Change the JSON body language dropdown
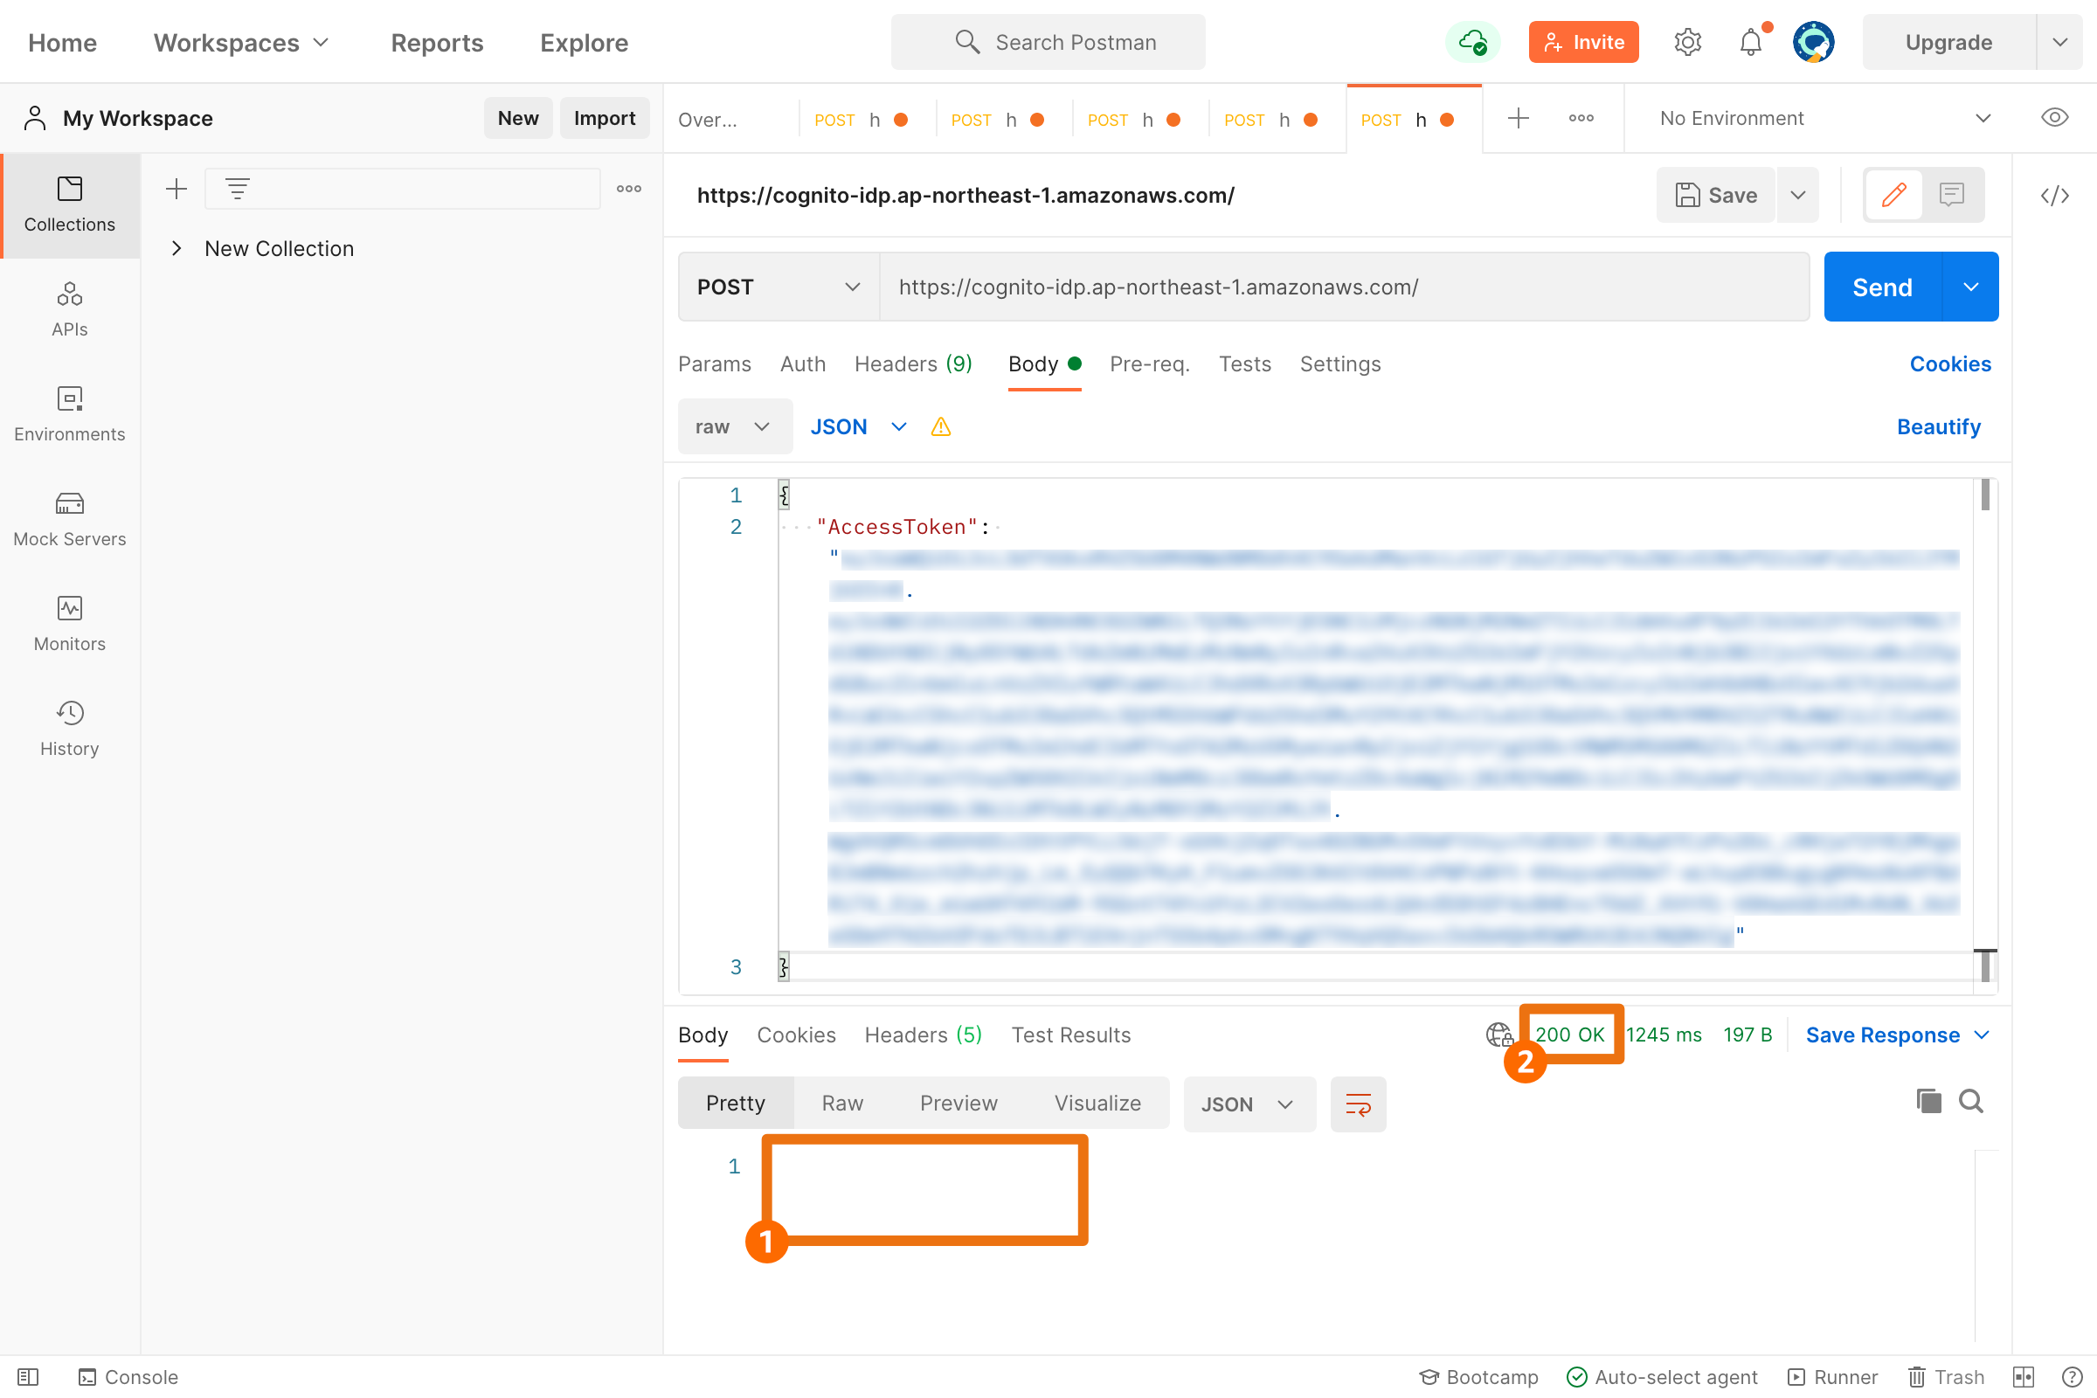2097x1398 pixels. pos(858,427)
